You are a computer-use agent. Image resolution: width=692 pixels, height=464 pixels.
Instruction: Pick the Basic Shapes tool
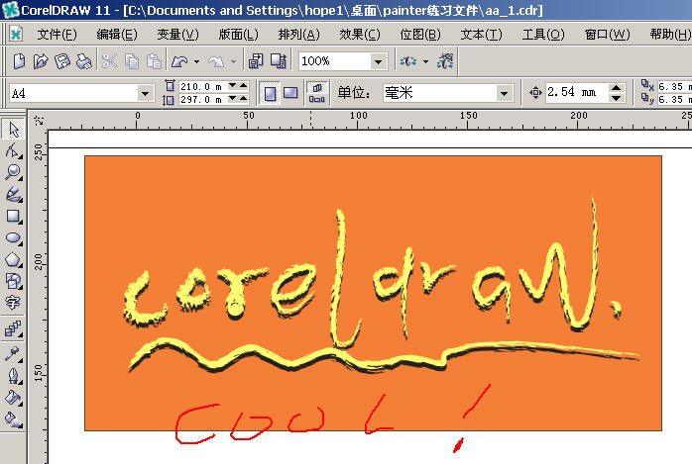point(13,281)
